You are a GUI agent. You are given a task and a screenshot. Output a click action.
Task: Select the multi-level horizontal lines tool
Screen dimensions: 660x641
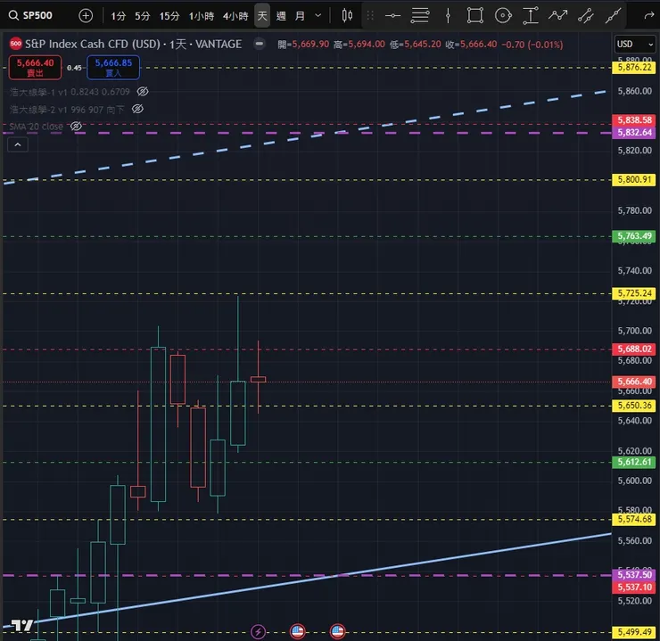420,16
